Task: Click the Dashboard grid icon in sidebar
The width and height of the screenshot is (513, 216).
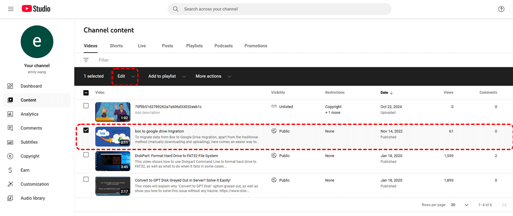Action: (x=11, y=86)
